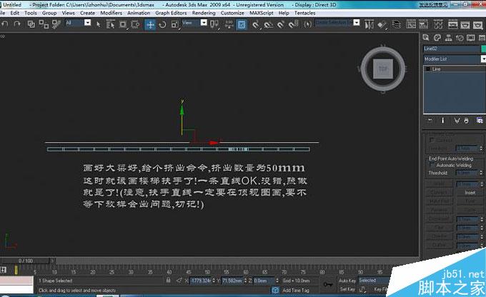This screenshot has width=486, height=297.
Task: Click the object color swatch beside Line02
Action: click(483, 49)
